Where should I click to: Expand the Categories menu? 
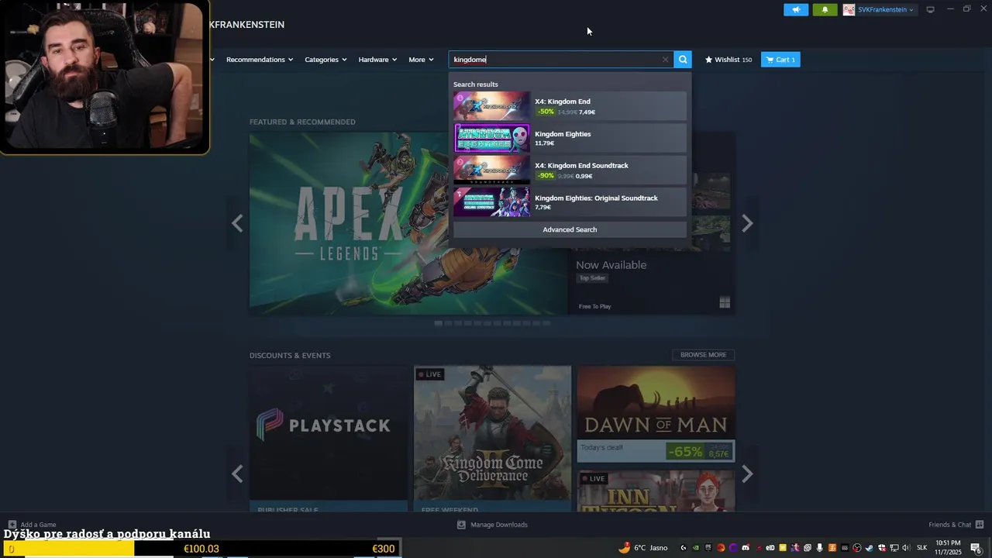(325, 60)
